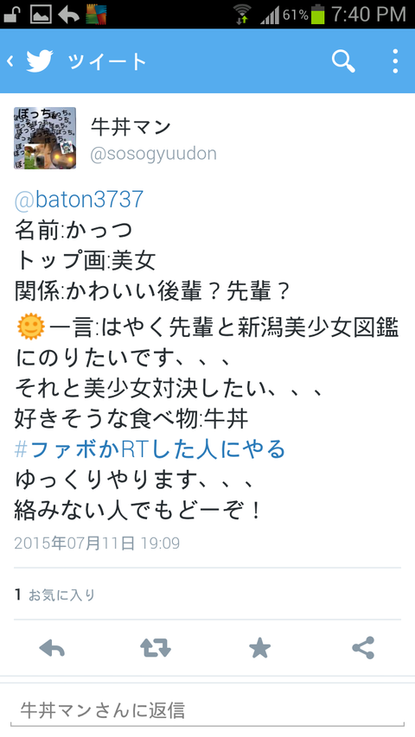This screenshot has width=415, height=737.
Task: Open the three-dot overflow menu
Action: (x=395, y=61)
